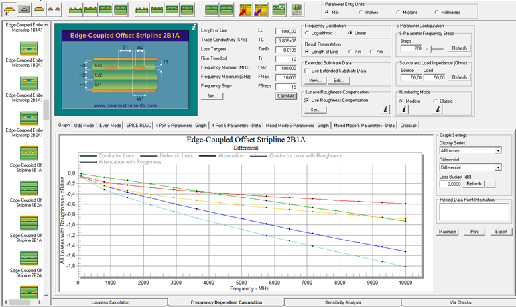This screenshot has height=307, width=516.
Task: Choose Logarithmic frequency distribution
Action: point(307,33)
